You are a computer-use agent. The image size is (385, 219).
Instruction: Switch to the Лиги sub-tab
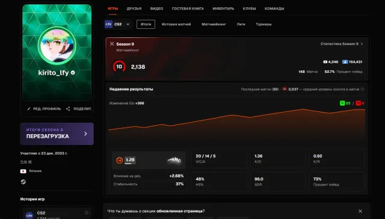point(241,24)
